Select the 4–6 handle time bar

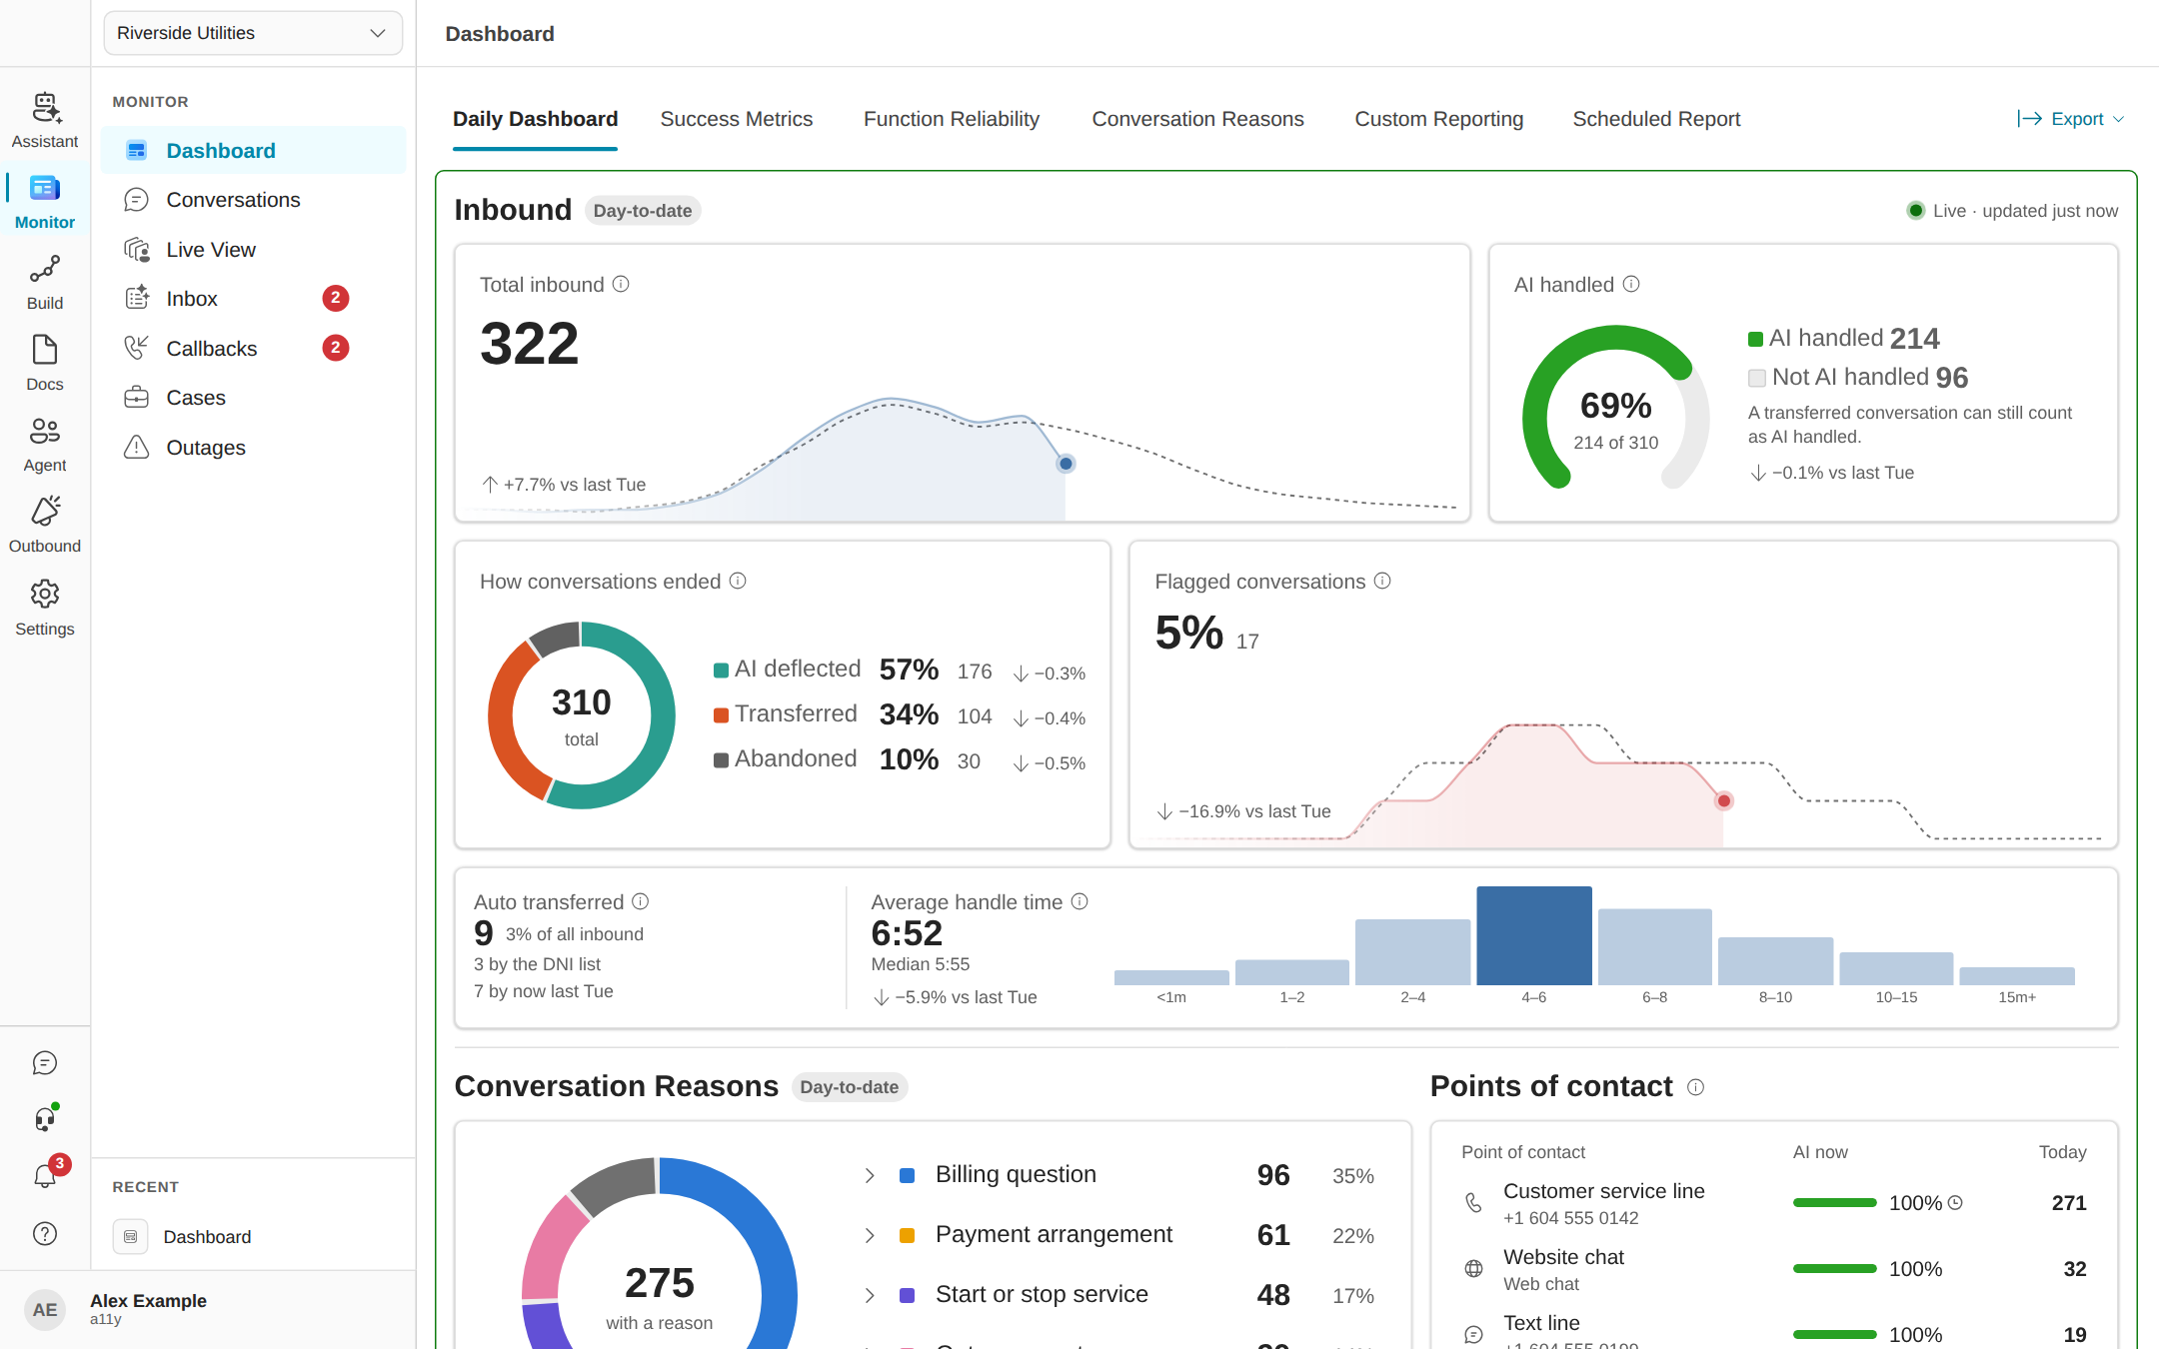click(x=1533, y=935)
